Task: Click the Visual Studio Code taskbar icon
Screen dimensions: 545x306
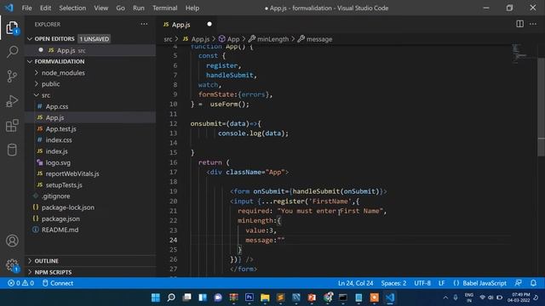Action: click(390, 297)
